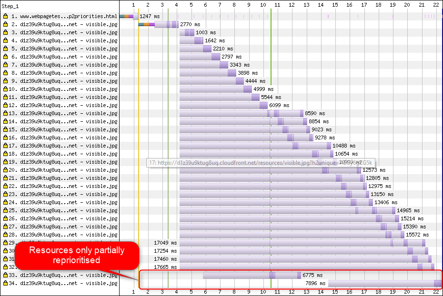Click the lock icon on row 2

tap(5, 24)
